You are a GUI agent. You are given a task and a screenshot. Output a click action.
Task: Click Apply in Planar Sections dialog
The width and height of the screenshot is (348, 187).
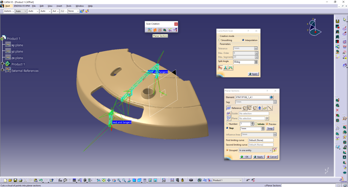259,157
